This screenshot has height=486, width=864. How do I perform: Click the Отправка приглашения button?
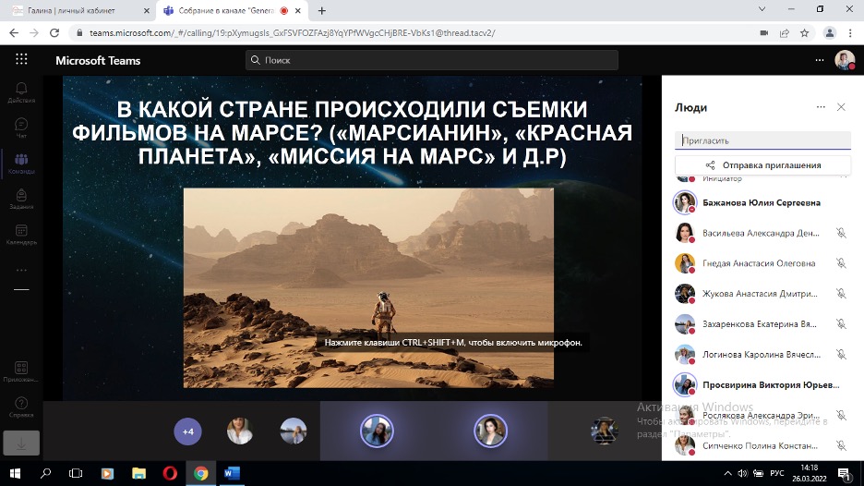(762, 165)
